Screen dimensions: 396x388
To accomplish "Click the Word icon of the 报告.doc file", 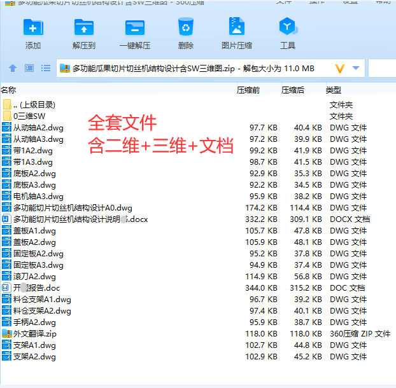I will pyautogui.click(x=6, y=288).
